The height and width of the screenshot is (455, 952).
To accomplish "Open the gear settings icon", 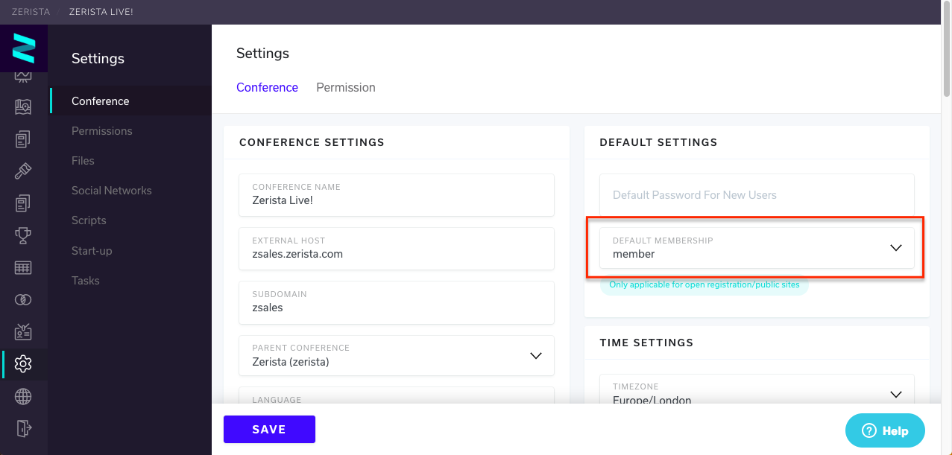I will [x=23, y=364].
